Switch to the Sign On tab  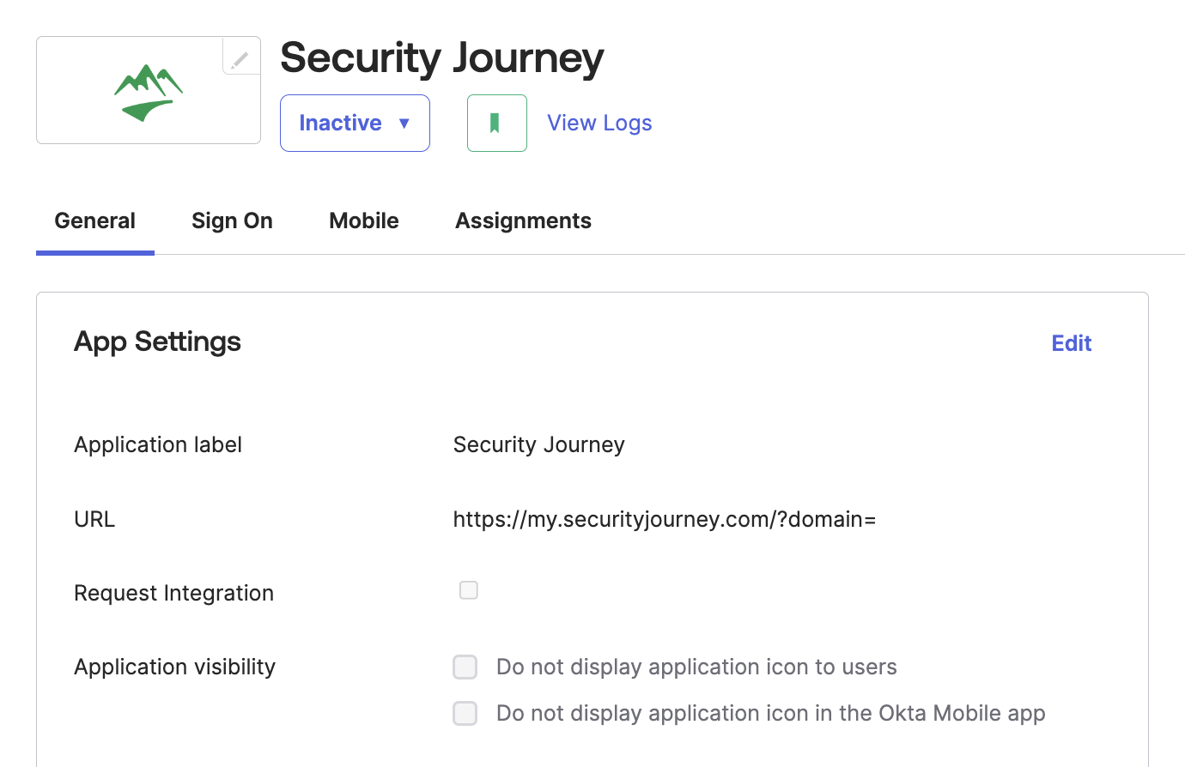[232, 221]
